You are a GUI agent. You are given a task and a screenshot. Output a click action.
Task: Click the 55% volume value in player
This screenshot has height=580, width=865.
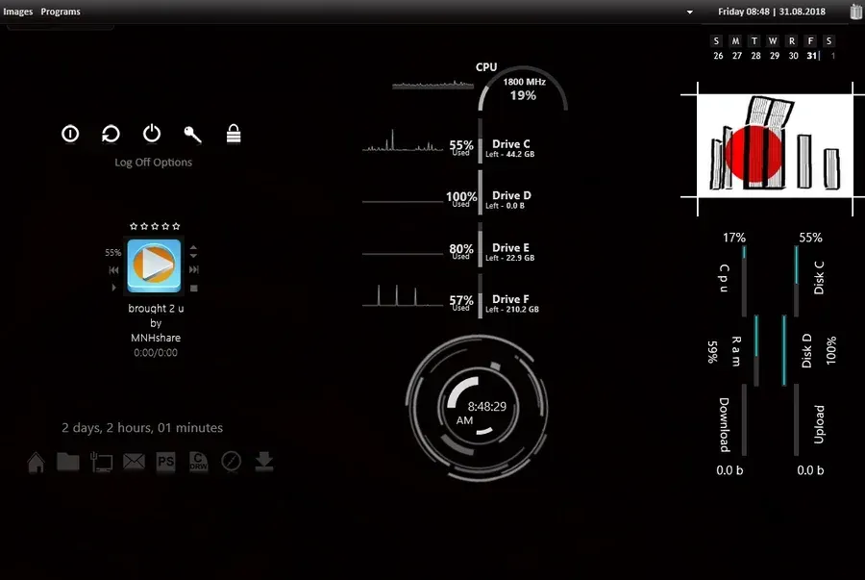[x=113, y=252]
